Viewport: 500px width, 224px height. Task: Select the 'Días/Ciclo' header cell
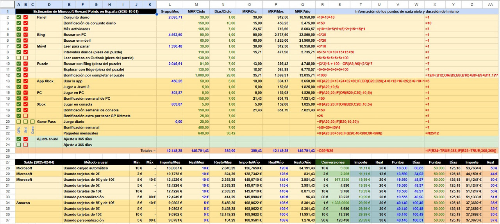(223, 12)
